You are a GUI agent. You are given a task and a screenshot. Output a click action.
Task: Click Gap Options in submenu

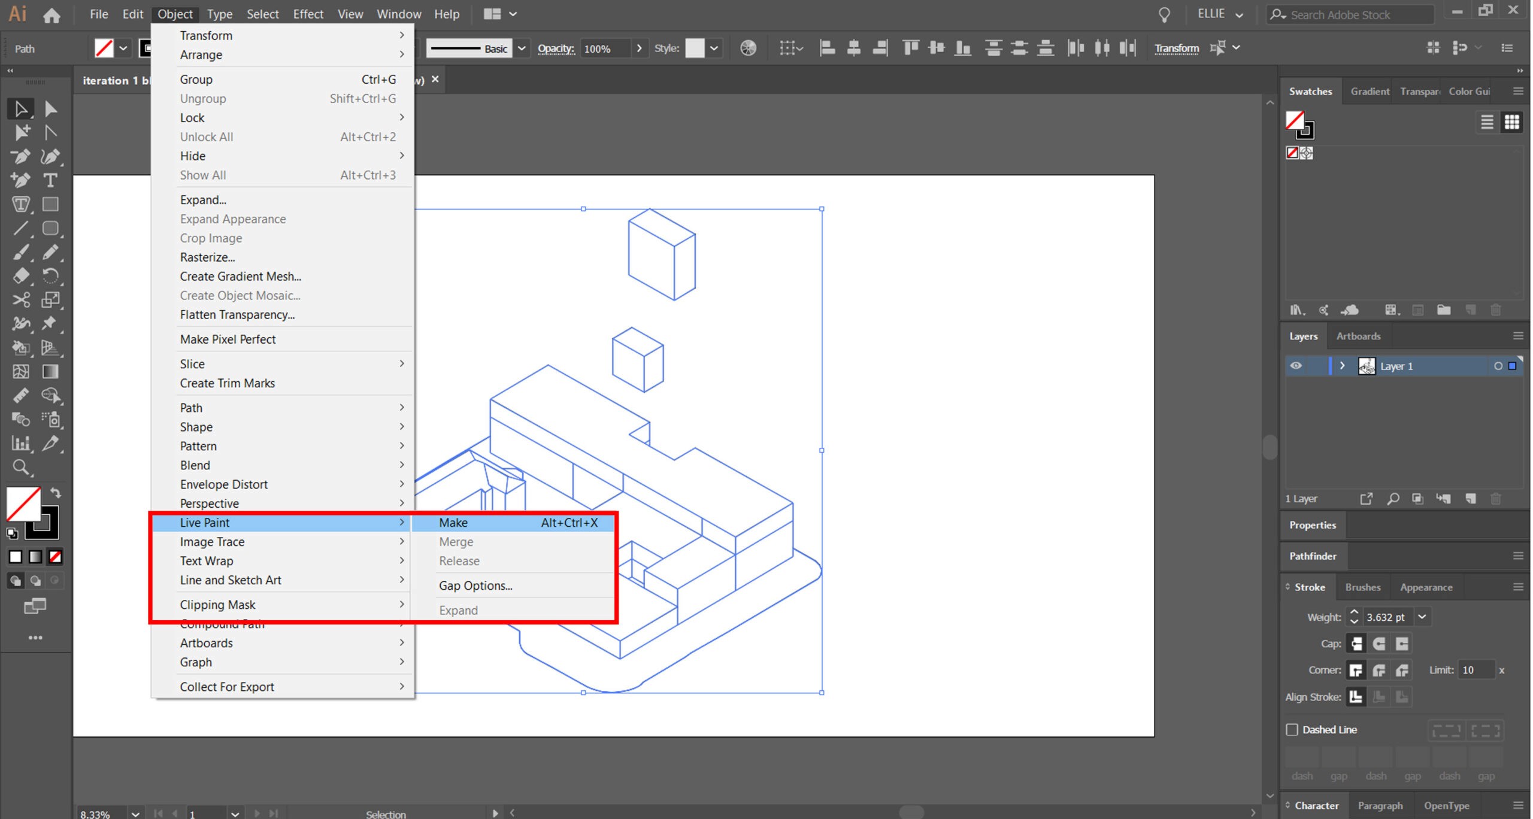[x=475, y=586]
